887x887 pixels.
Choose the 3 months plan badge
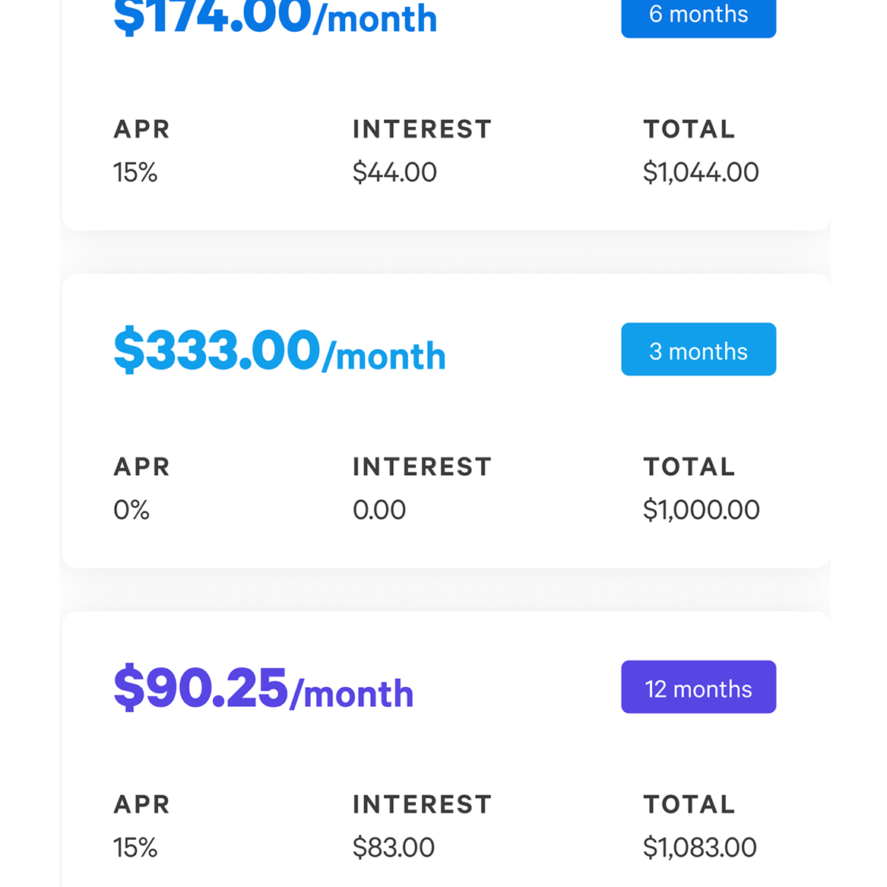click(698, 349)
